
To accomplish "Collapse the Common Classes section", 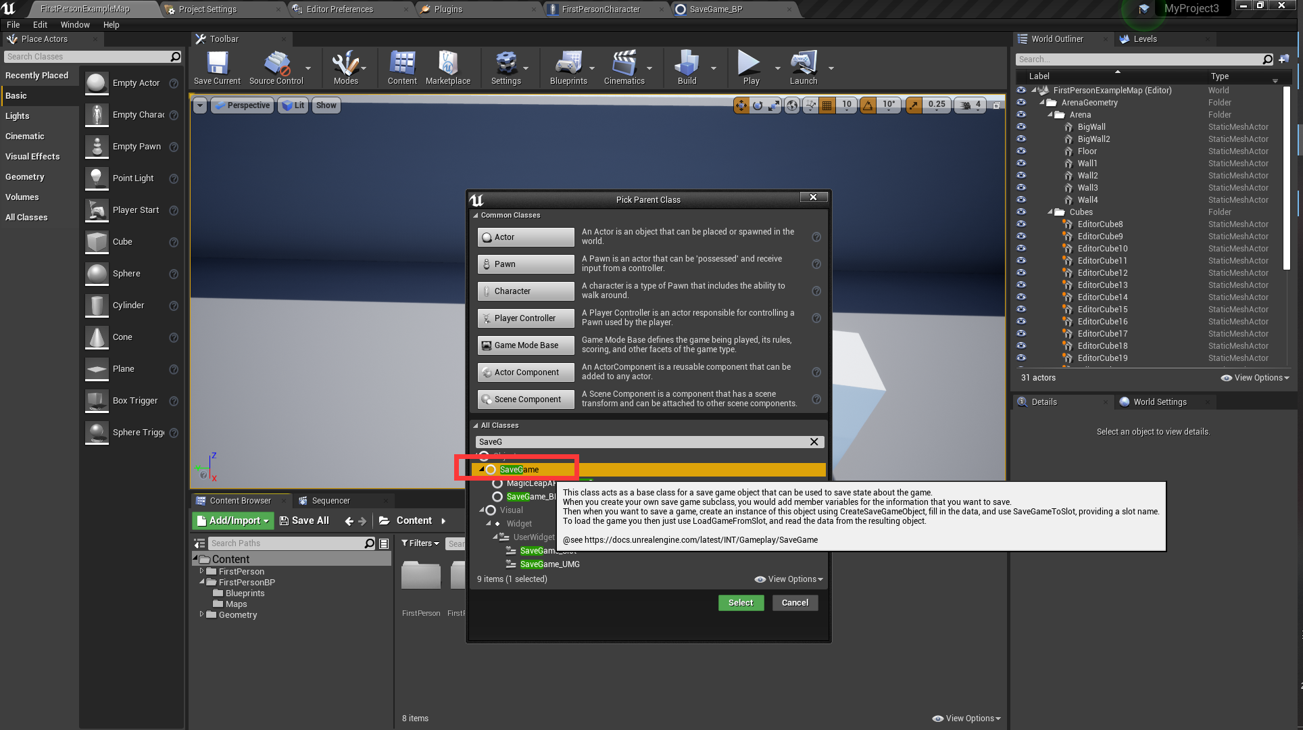I will [x=475, y=216].
